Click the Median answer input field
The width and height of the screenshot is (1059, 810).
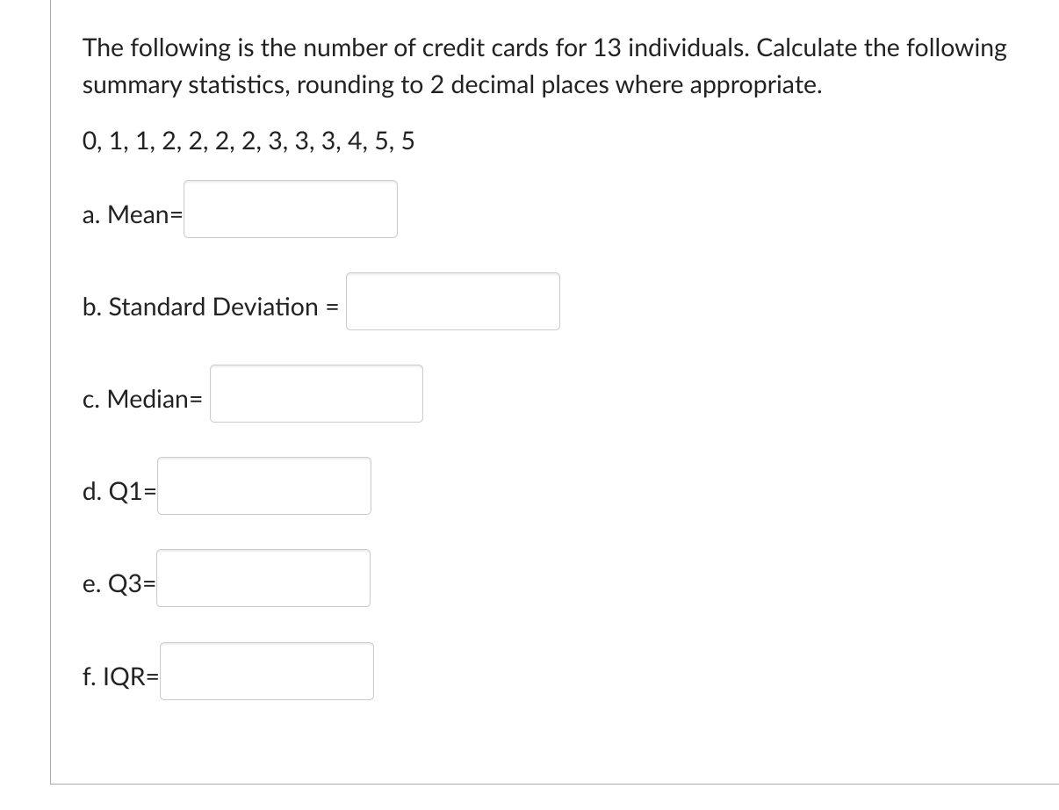pyautogui.click(x=316, y=394)
